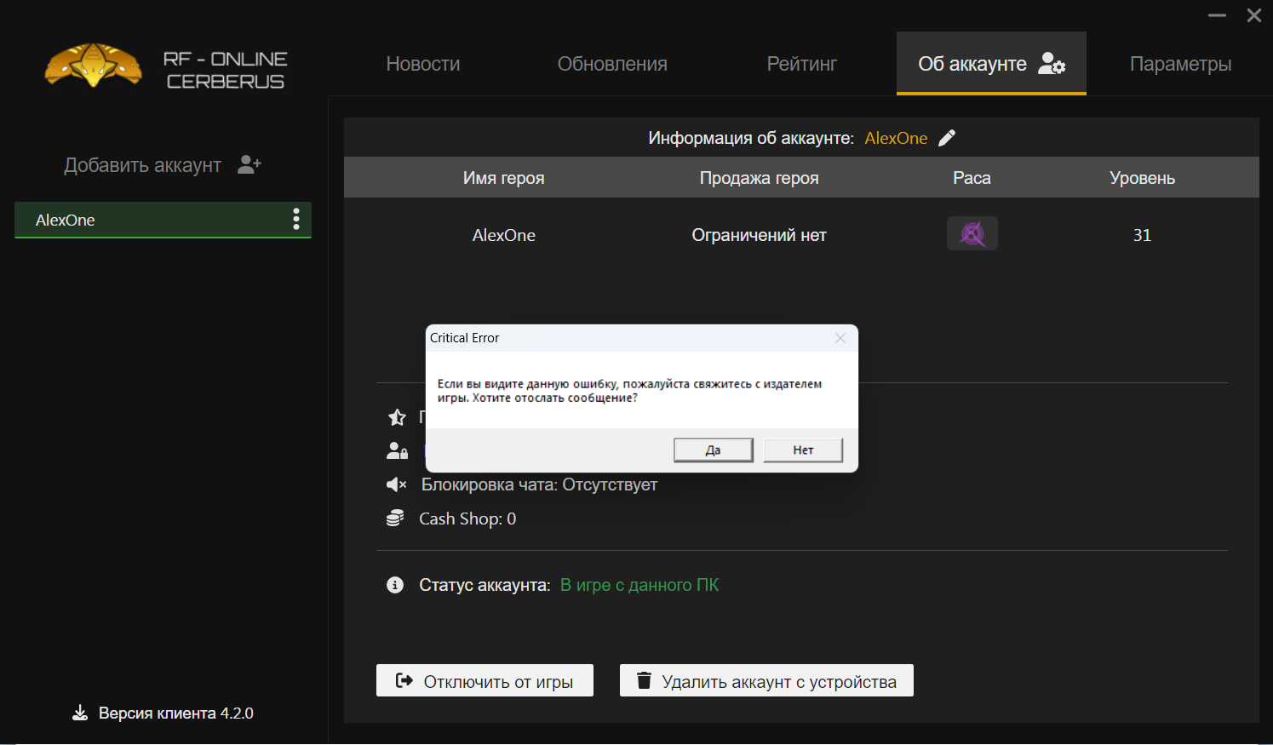The height and width of the screenshot is (745, 1273).
Task: Edit account name with the pencil icon
Action: [x=947, y=138]
